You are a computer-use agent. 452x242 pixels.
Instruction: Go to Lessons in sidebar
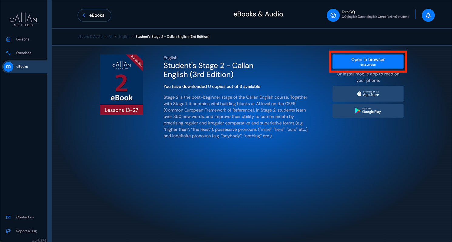tap(23, 39)
